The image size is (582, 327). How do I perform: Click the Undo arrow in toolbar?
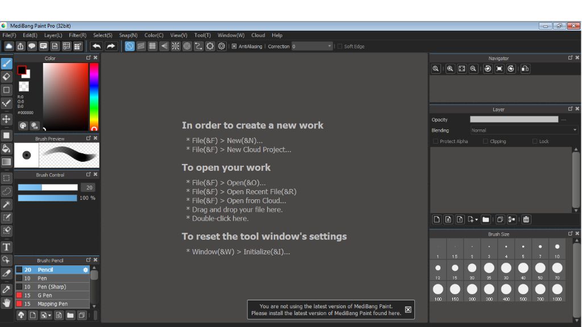(97, 47)
